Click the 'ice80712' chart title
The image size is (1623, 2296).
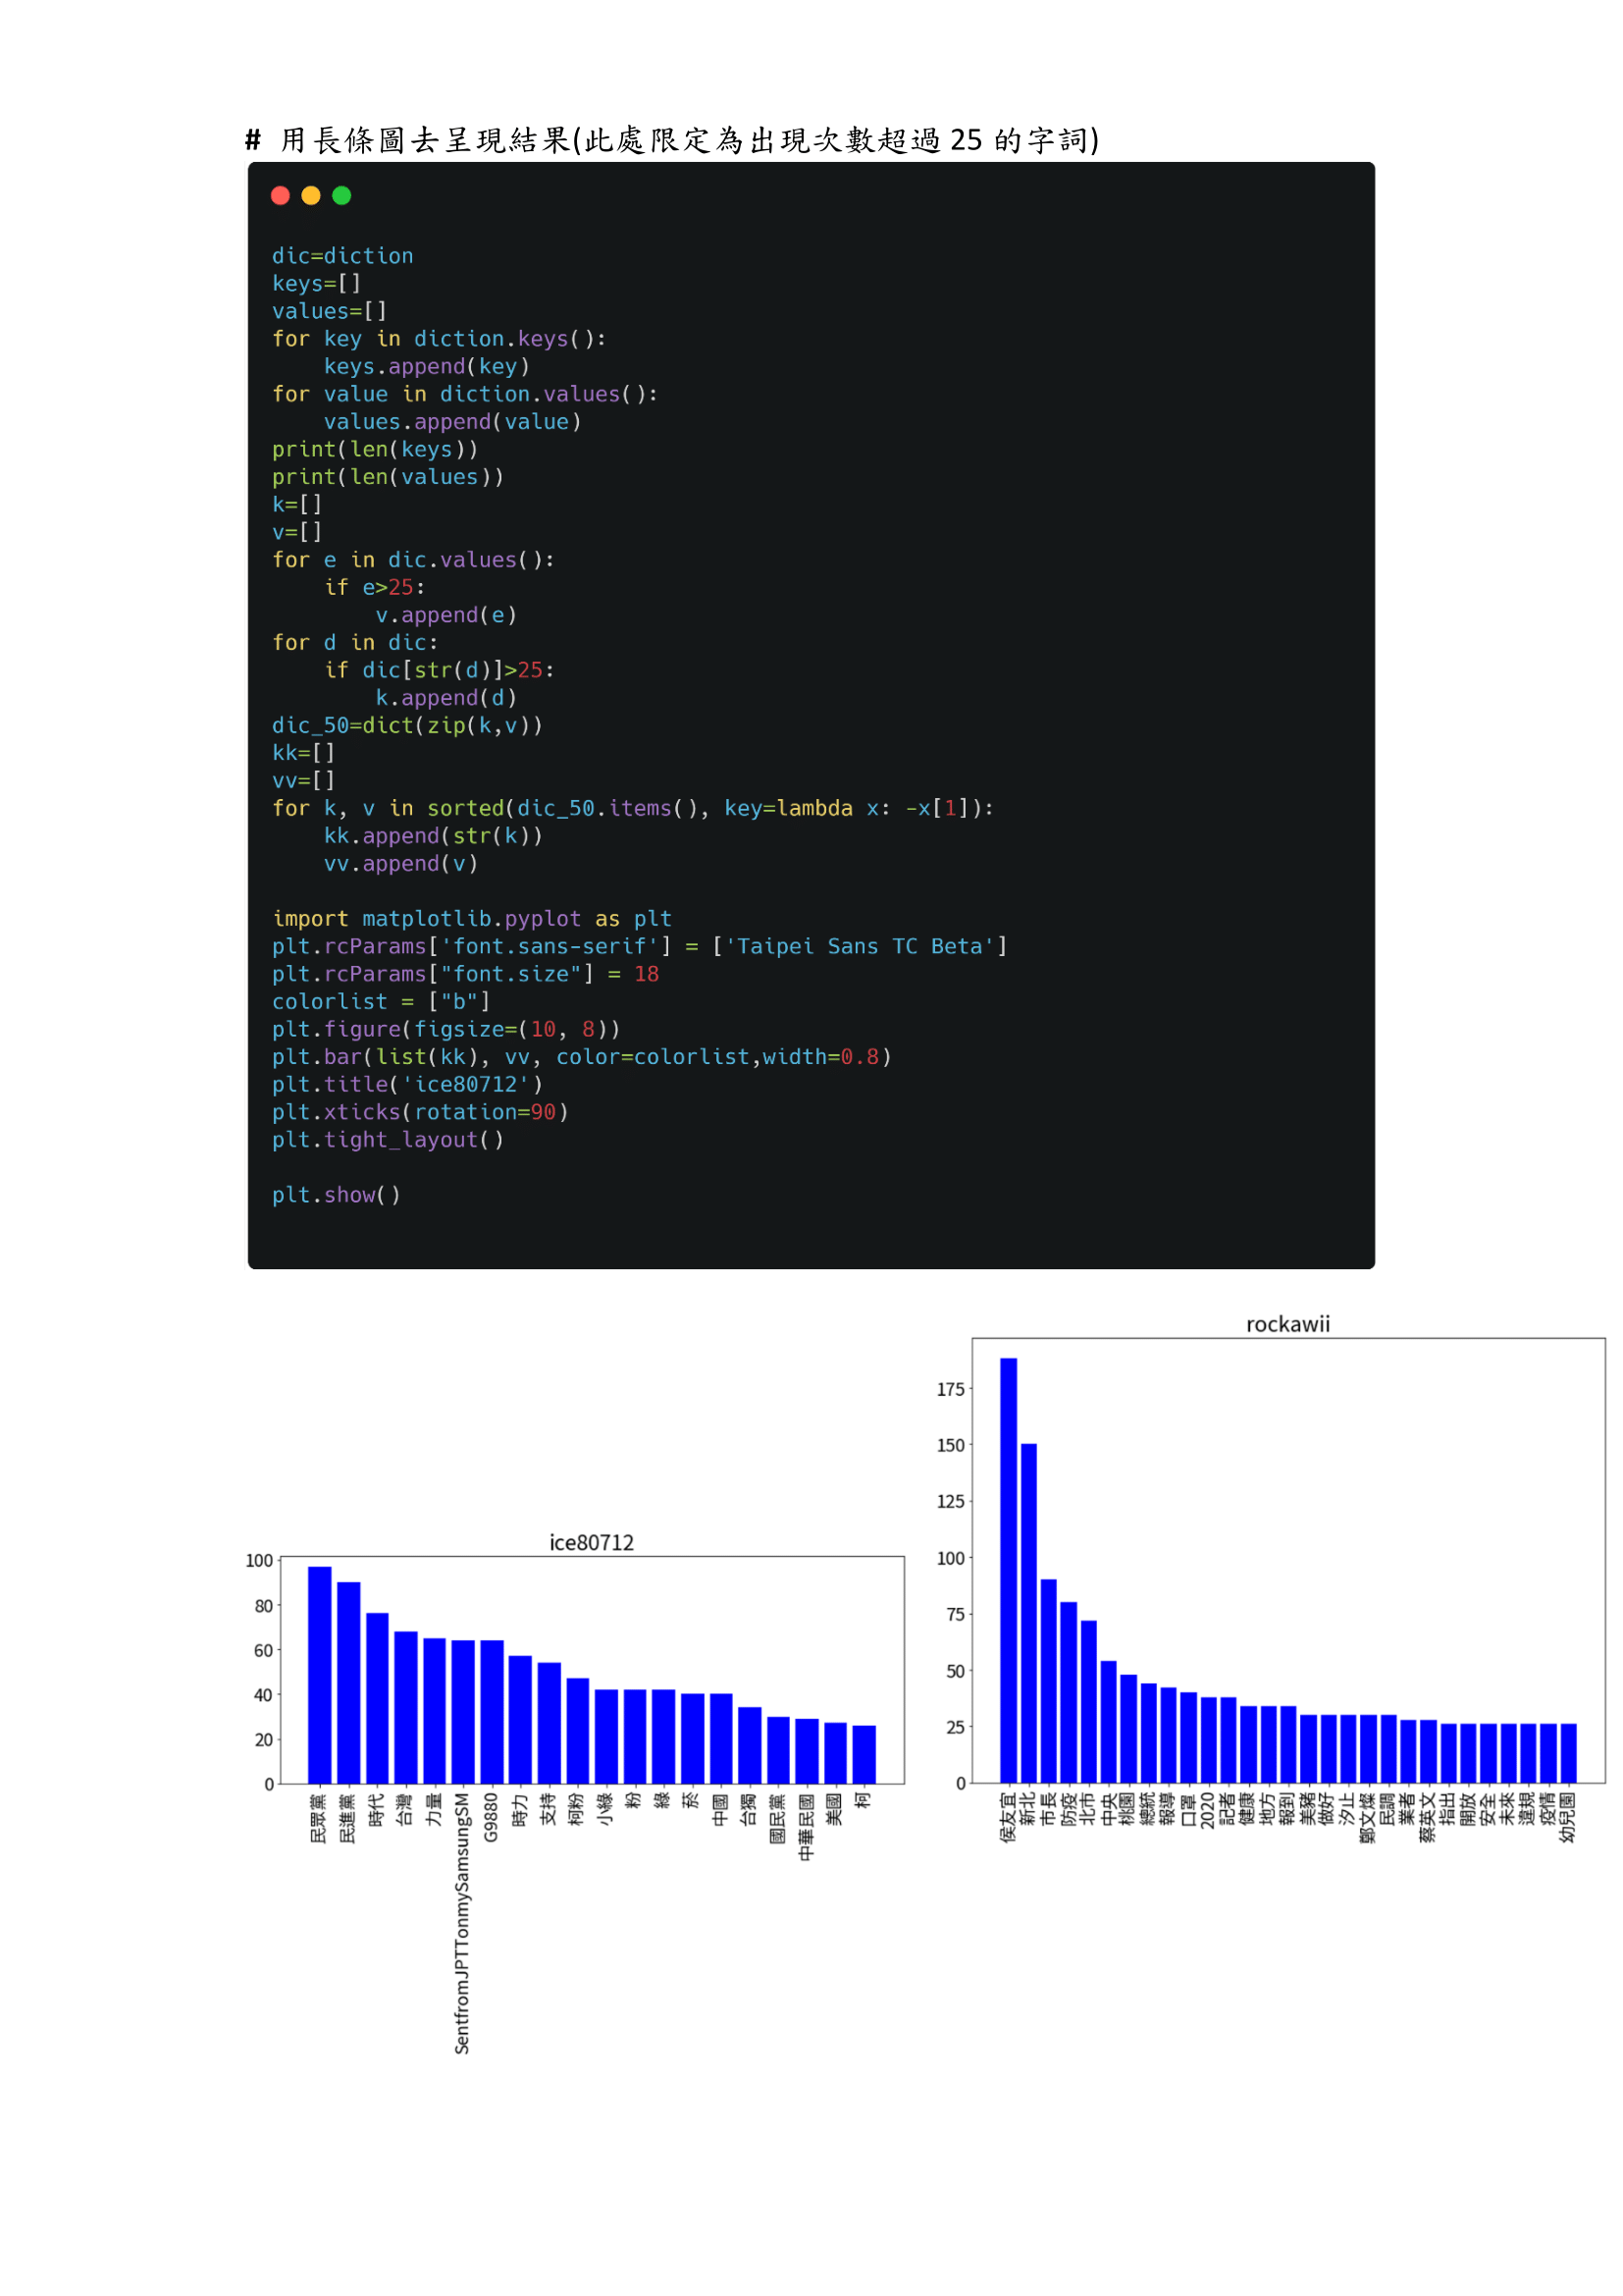pyautogui.click(x=592, y=1543)
